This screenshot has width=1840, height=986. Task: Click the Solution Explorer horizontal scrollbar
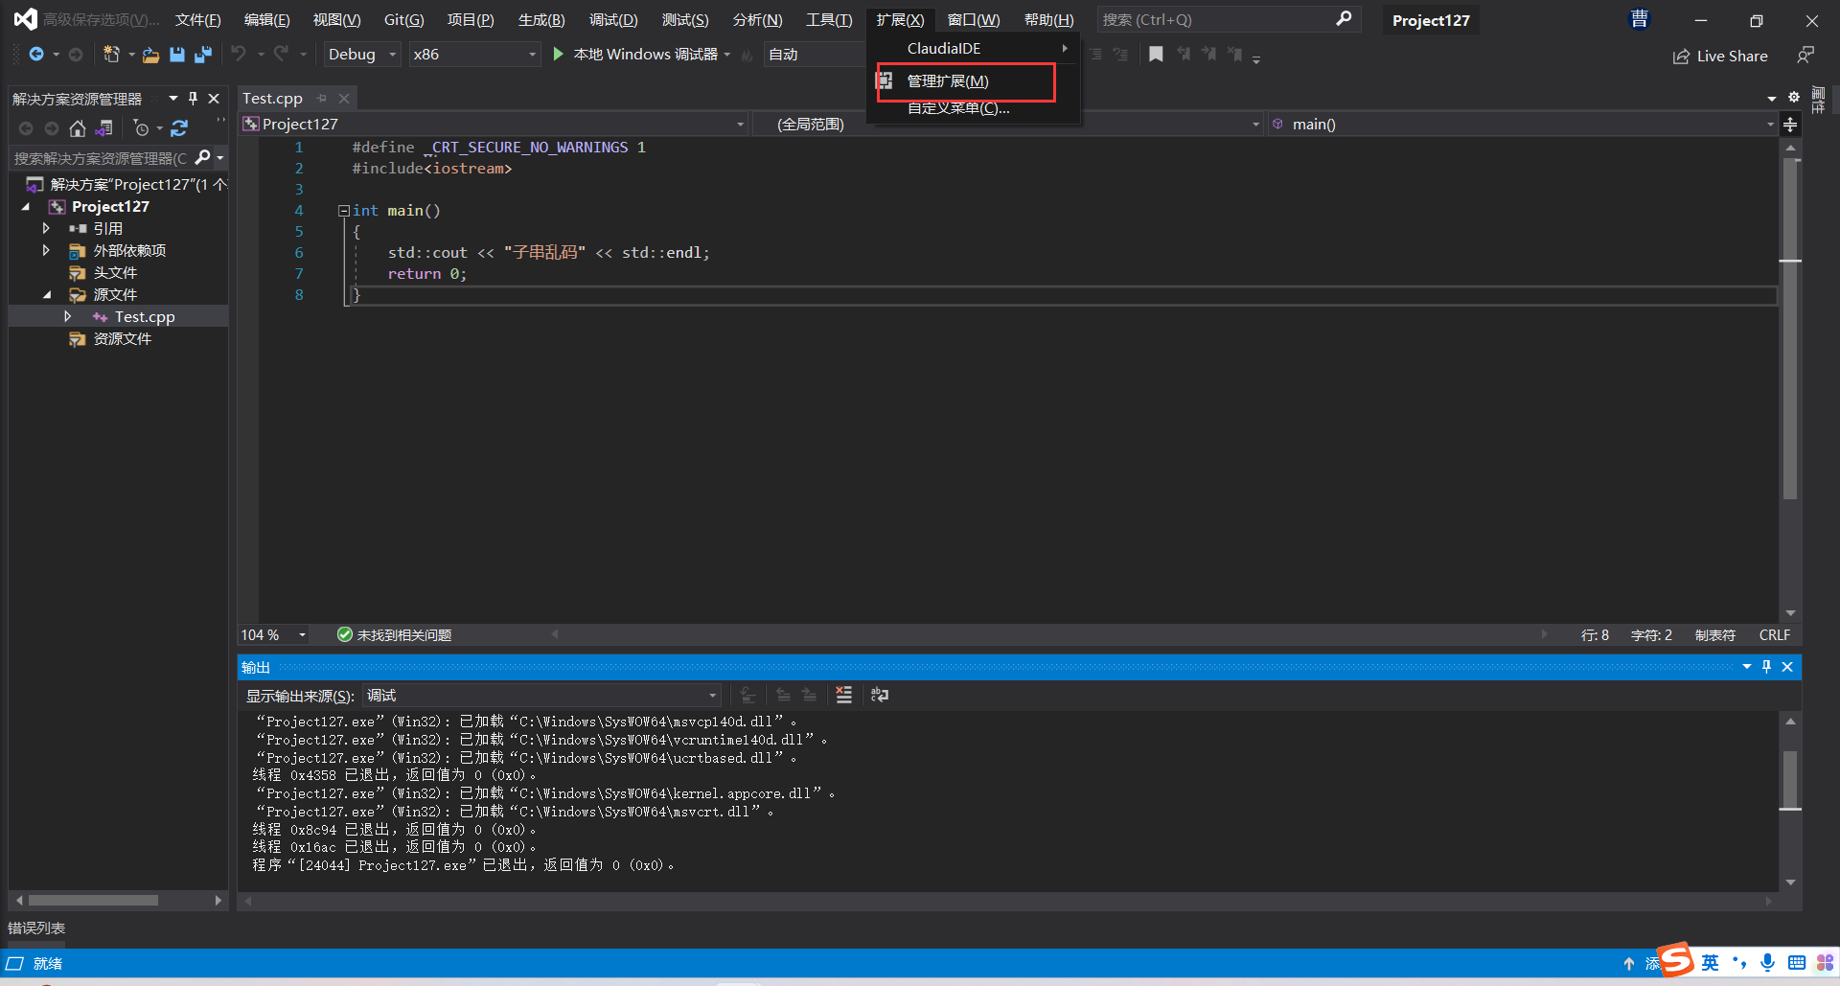tap(93, 900)
